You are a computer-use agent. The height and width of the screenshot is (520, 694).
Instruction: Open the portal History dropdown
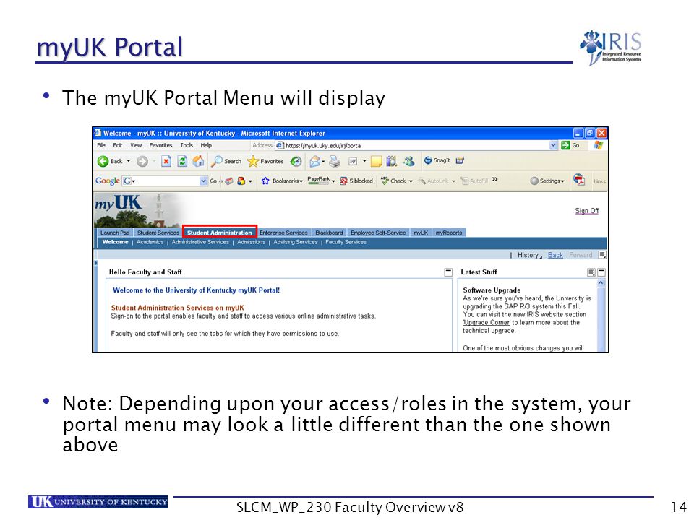(x=530, y=255)
